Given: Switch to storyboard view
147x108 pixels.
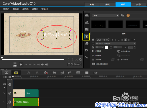Looking at the screenshot, I should pyautogui.click(x=6, y=73).
